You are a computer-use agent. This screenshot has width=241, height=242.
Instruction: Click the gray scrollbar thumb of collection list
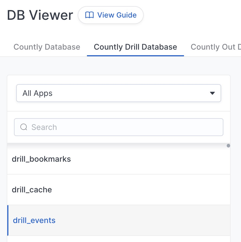(228, 146)
